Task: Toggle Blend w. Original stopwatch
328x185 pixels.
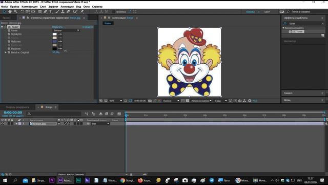Action: [9, 52]
